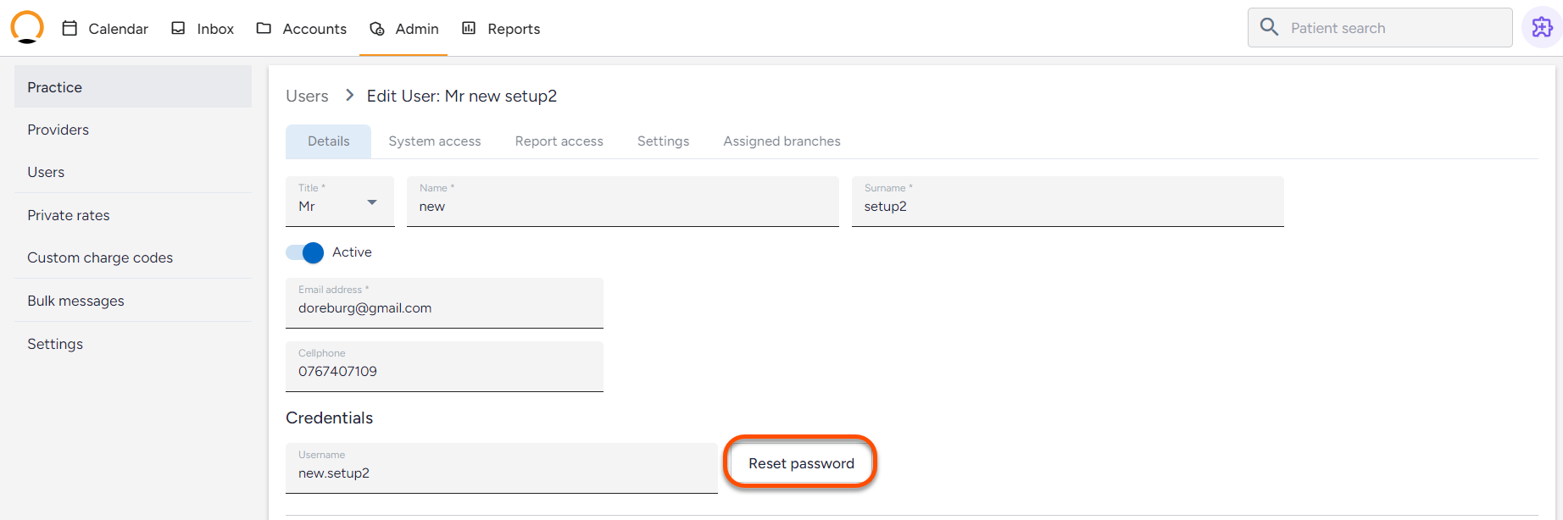Screen dimensions: 1563x520
Task: Toggle the Active user switch
Action: [305, 252]
